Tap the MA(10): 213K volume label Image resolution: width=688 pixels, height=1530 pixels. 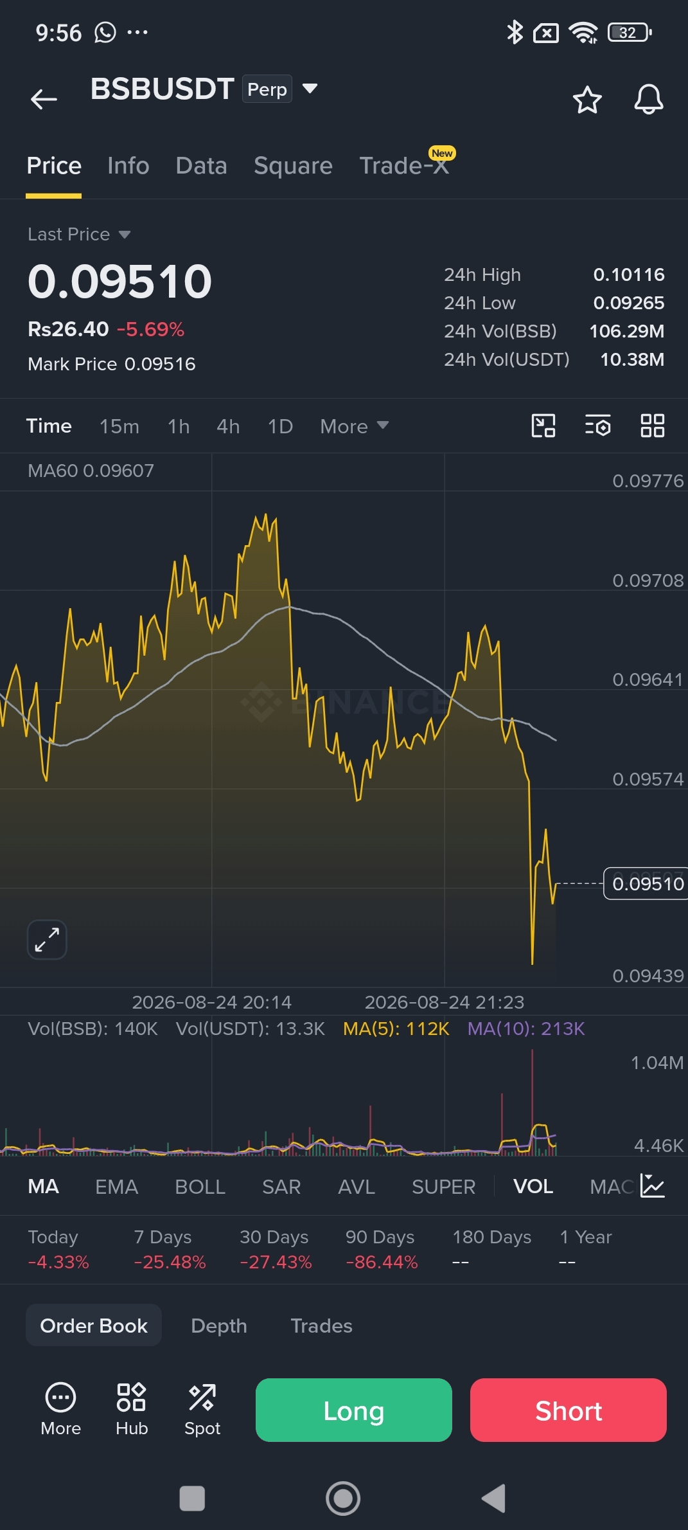[x=526, y=1029]
